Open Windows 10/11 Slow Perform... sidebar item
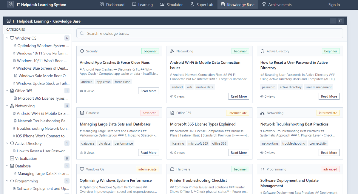The height and width of the screenshot is (194, 358). 41,53
